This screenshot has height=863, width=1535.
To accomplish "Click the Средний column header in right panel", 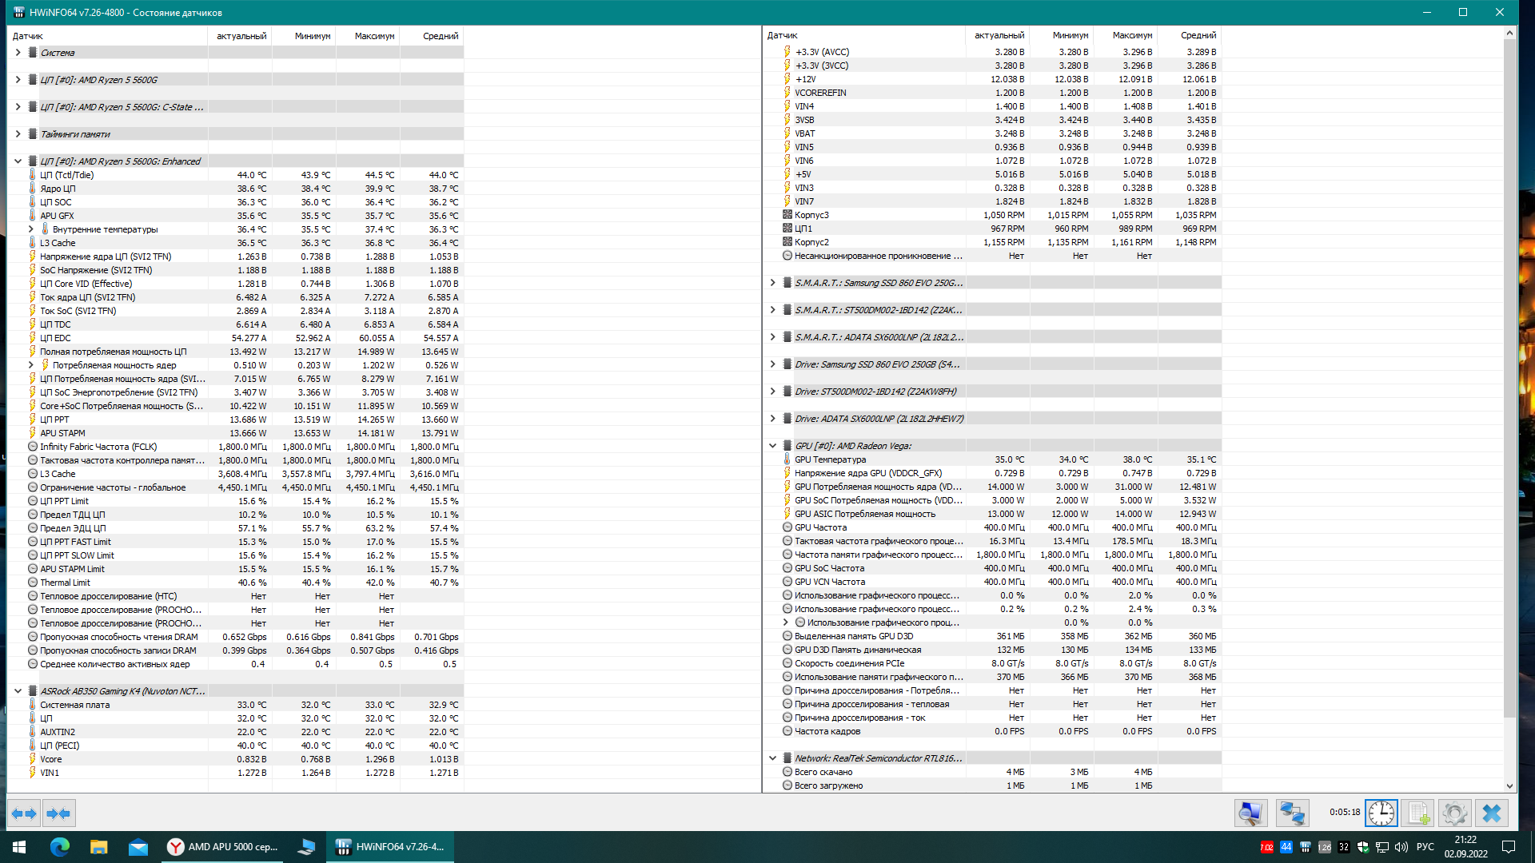I will 1198,35.
